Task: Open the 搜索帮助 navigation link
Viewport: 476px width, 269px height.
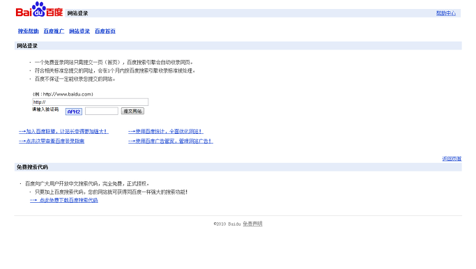Action: [x=29, y=31]
